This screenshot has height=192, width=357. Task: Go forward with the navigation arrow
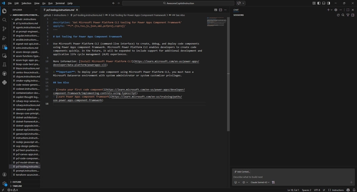click(x=119, y=3)
